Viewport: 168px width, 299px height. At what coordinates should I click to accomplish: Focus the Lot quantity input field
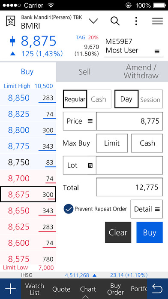[129, 165]
